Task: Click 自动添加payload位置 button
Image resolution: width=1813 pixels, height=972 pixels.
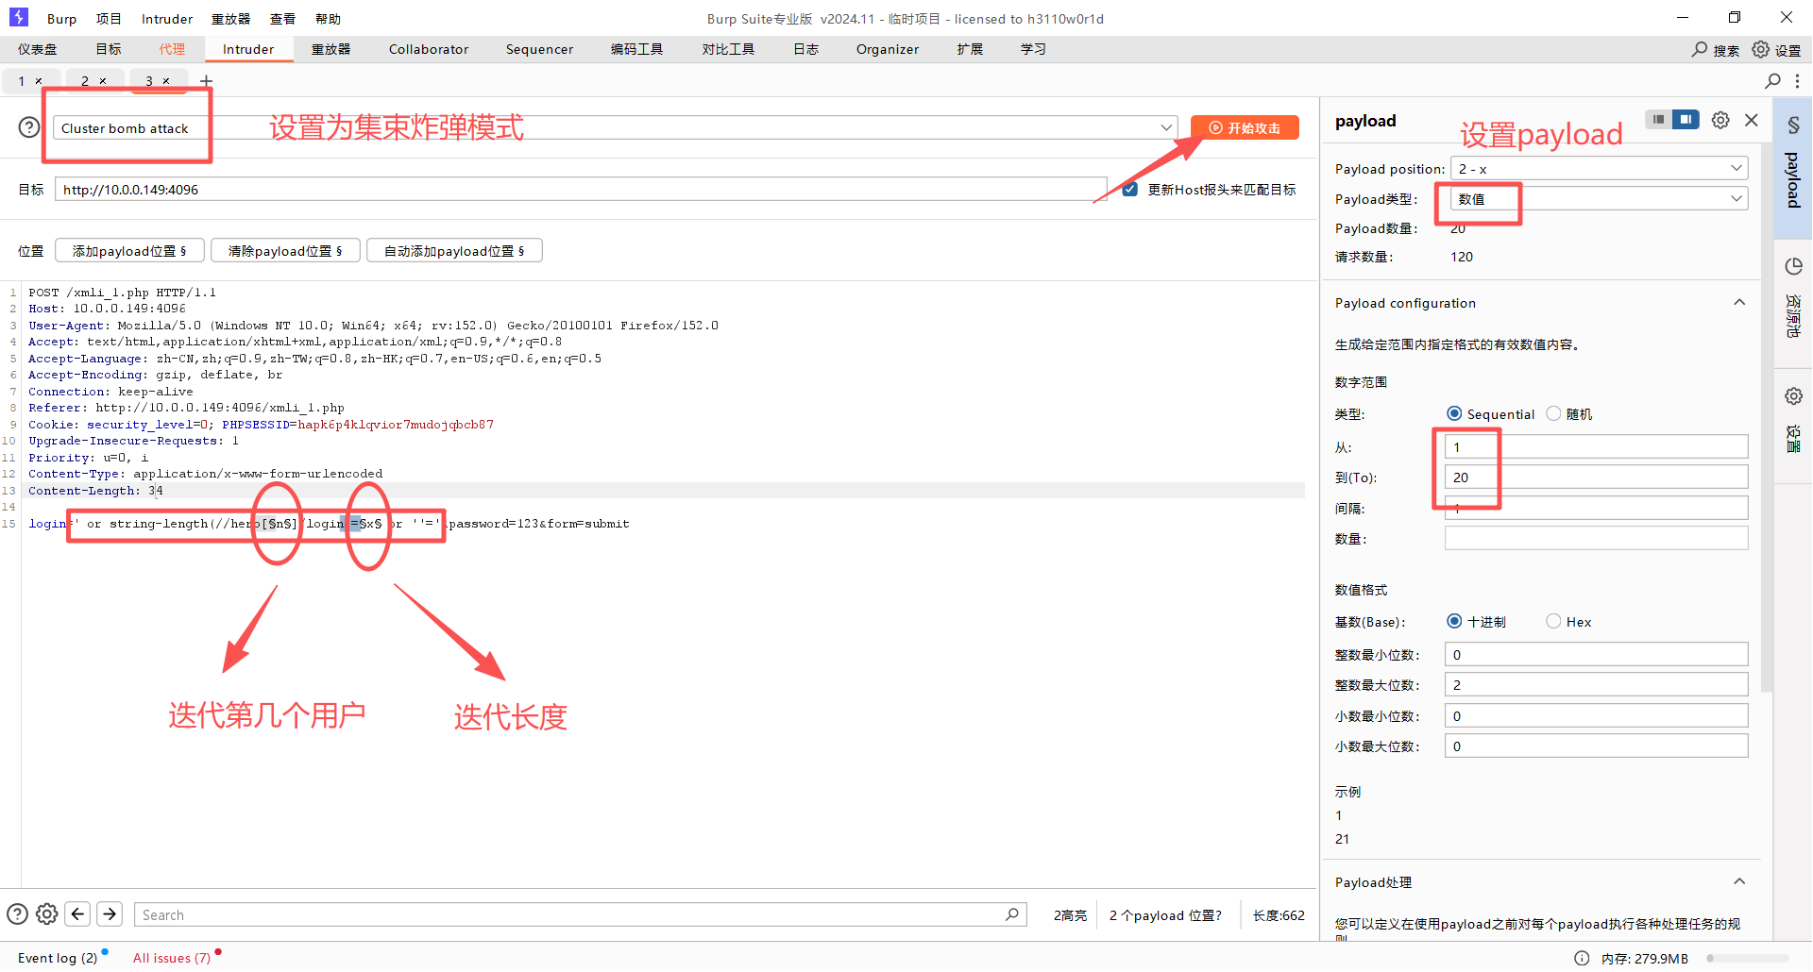Action: pyautogui.click(x=454, y=250)
